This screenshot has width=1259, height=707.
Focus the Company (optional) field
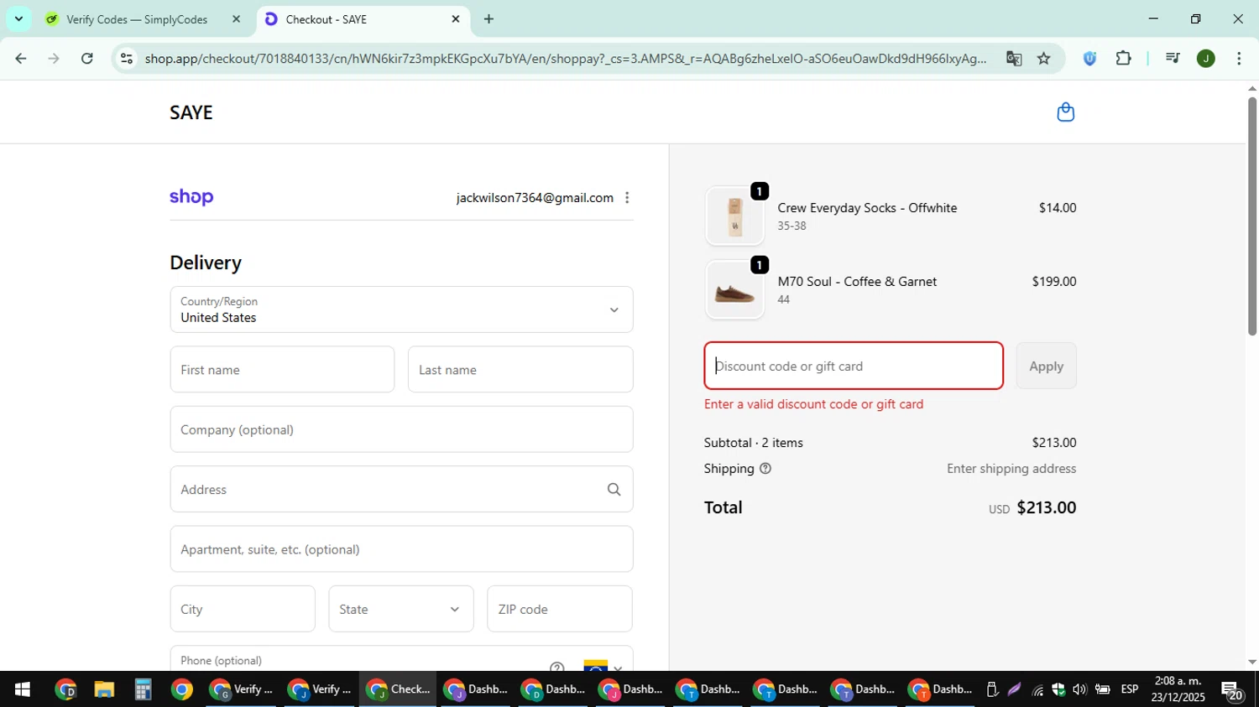coord(401,429)
